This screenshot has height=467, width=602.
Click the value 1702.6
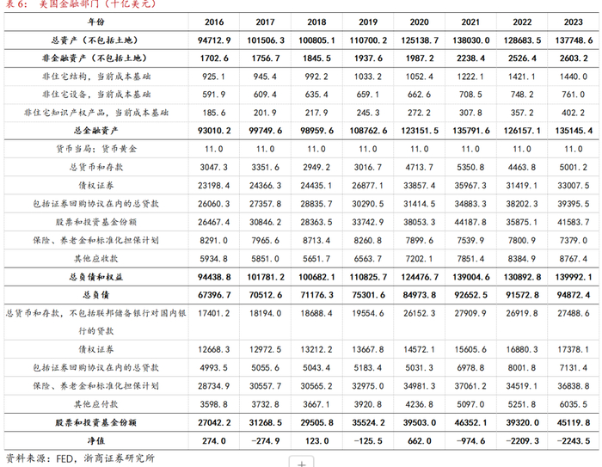pyautogui.click(x=214, y=58)
